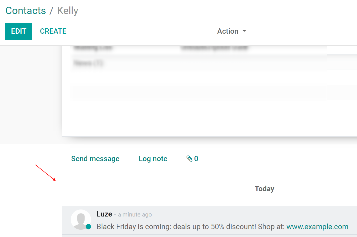Click the author name Luze
This screenshot has width=357, height=237.
(x=104, y=214)
